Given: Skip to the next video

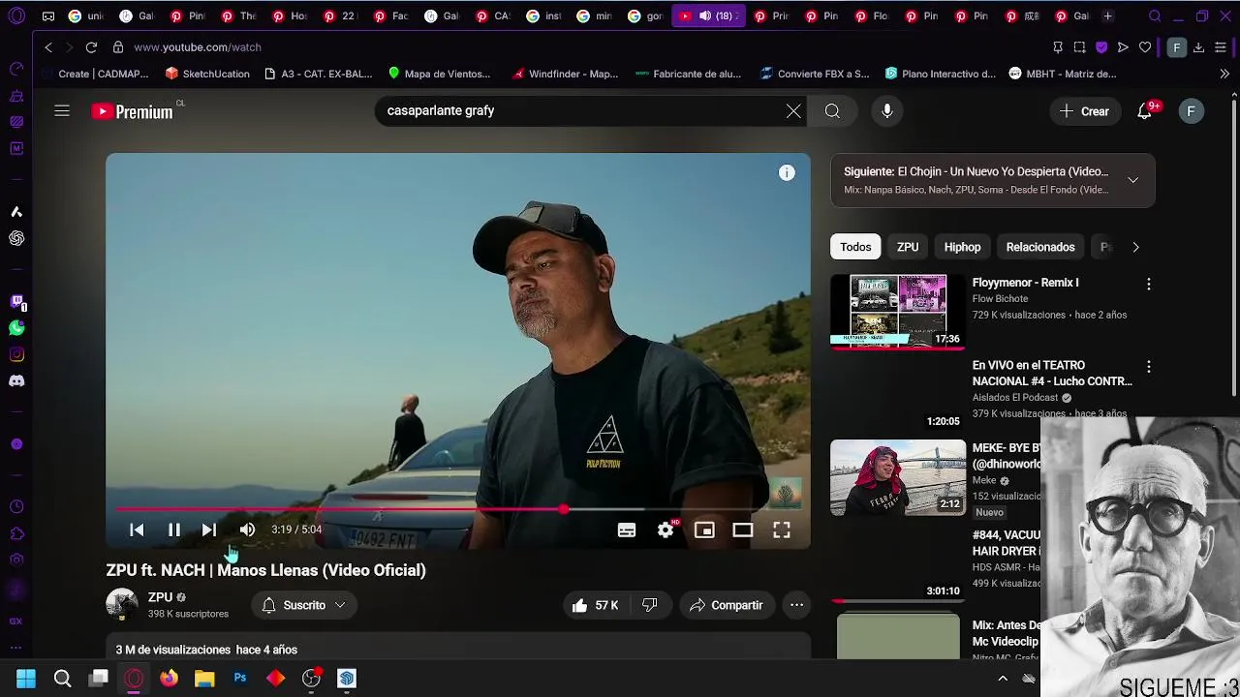Looking at the screenshot, I should [x=208, y=530].
